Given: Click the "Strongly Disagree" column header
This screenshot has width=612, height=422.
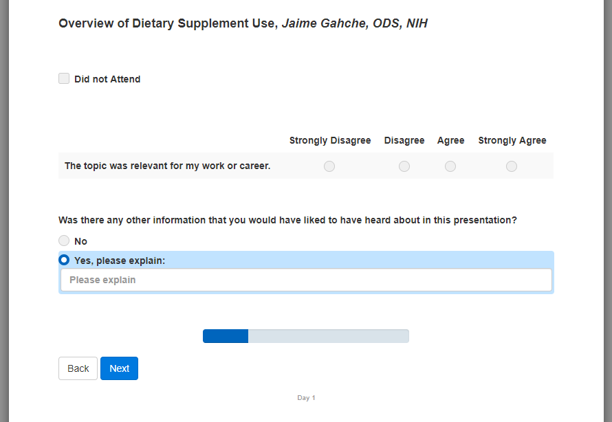Looking at the screenshot, I should click(x=330, y=140).
